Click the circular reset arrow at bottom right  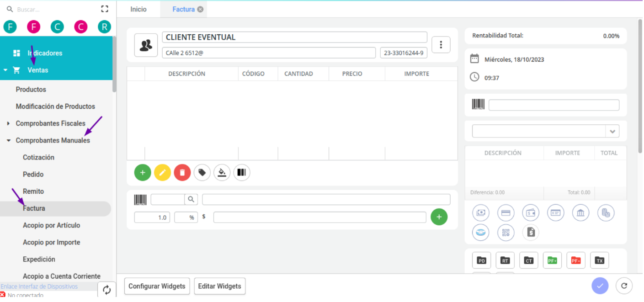click(x=624, y=286)
